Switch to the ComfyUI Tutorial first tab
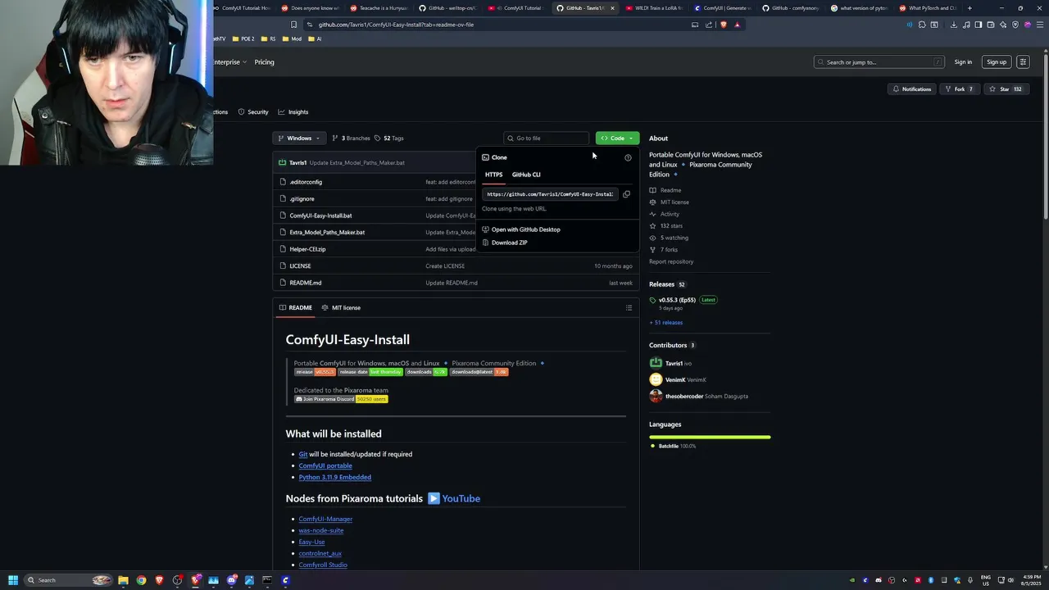 click(x=244, y=8)
